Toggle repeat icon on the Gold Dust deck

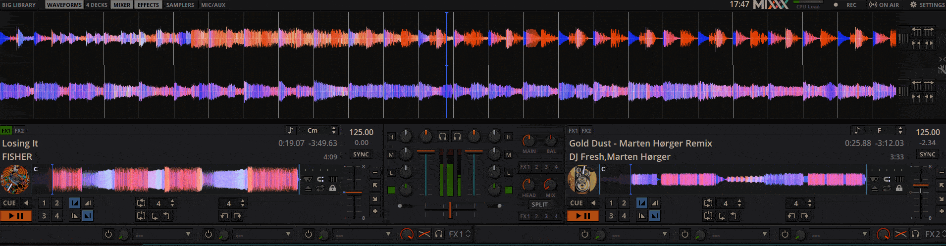[x=887, y=189]
